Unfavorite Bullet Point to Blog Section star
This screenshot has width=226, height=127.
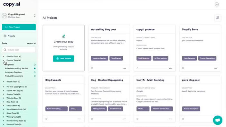pyautogui.click(x=34, y=68)
